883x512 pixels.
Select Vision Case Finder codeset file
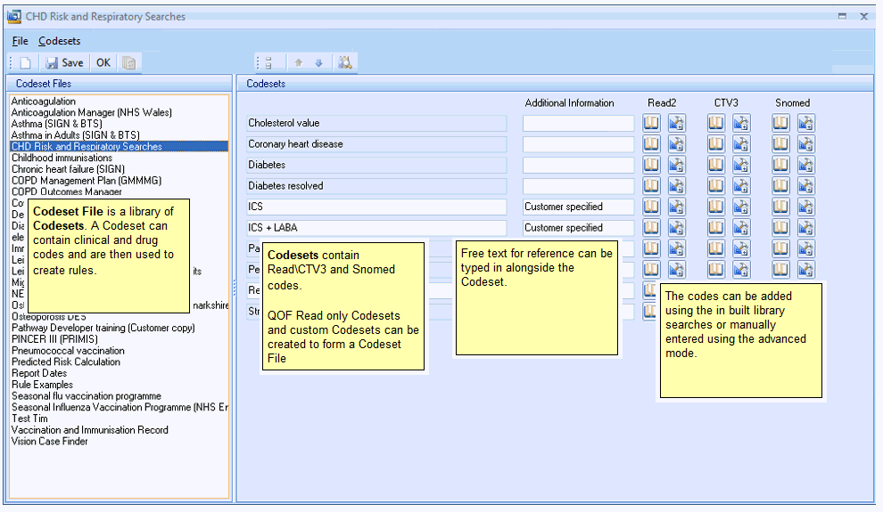[50, 442]
